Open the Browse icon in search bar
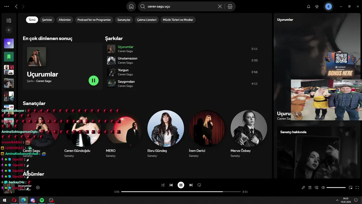The image size is (362, 204). (230, 7)
